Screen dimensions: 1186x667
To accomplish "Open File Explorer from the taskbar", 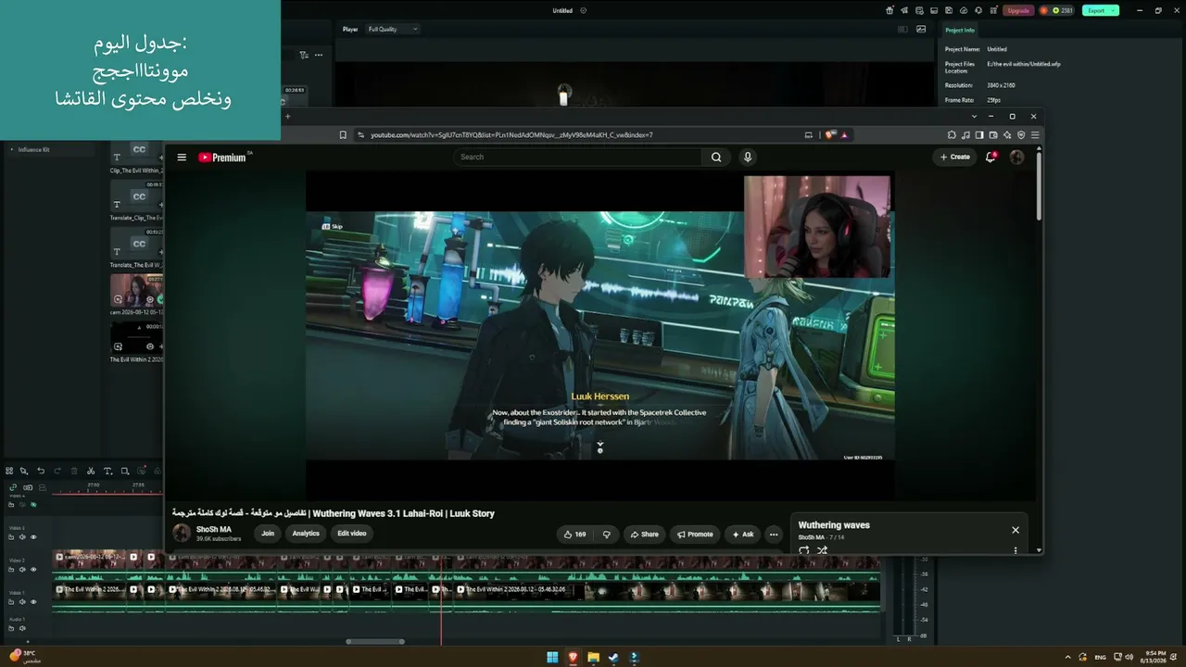I will [593, 658].
